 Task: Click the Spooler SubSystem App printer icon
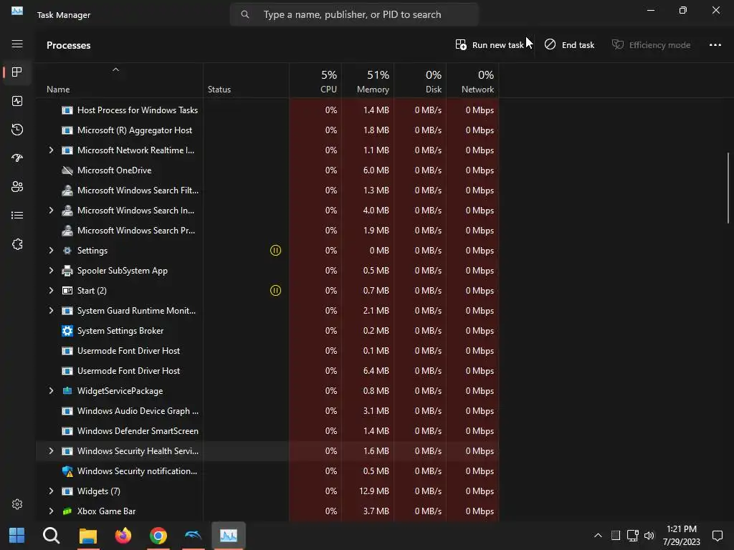(x=67, y=270)
